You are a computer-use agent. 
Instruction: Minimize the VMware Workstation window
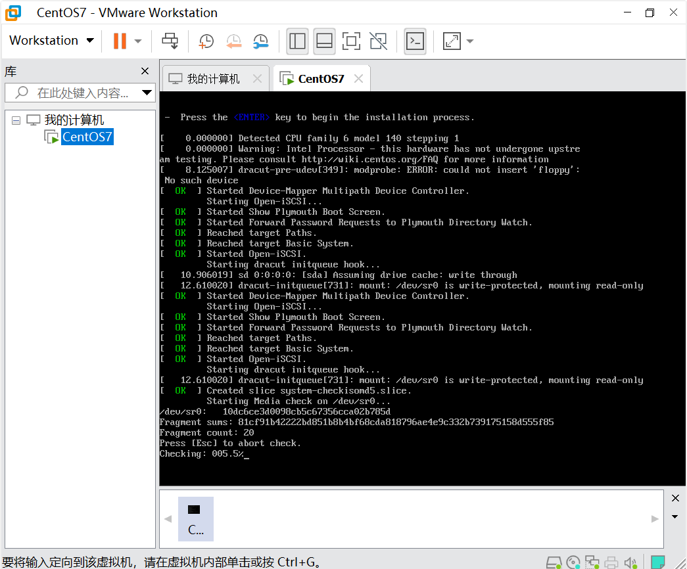627,12
